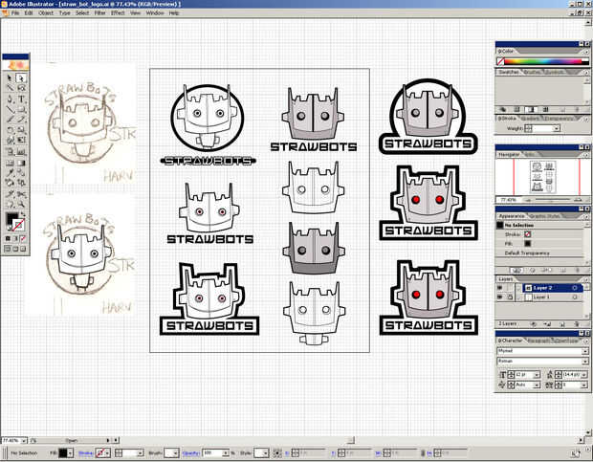The height and width of the screenshot is (462, 593).
Task: Open the Brush dropdown in control bar
Action: coord(175,452)
